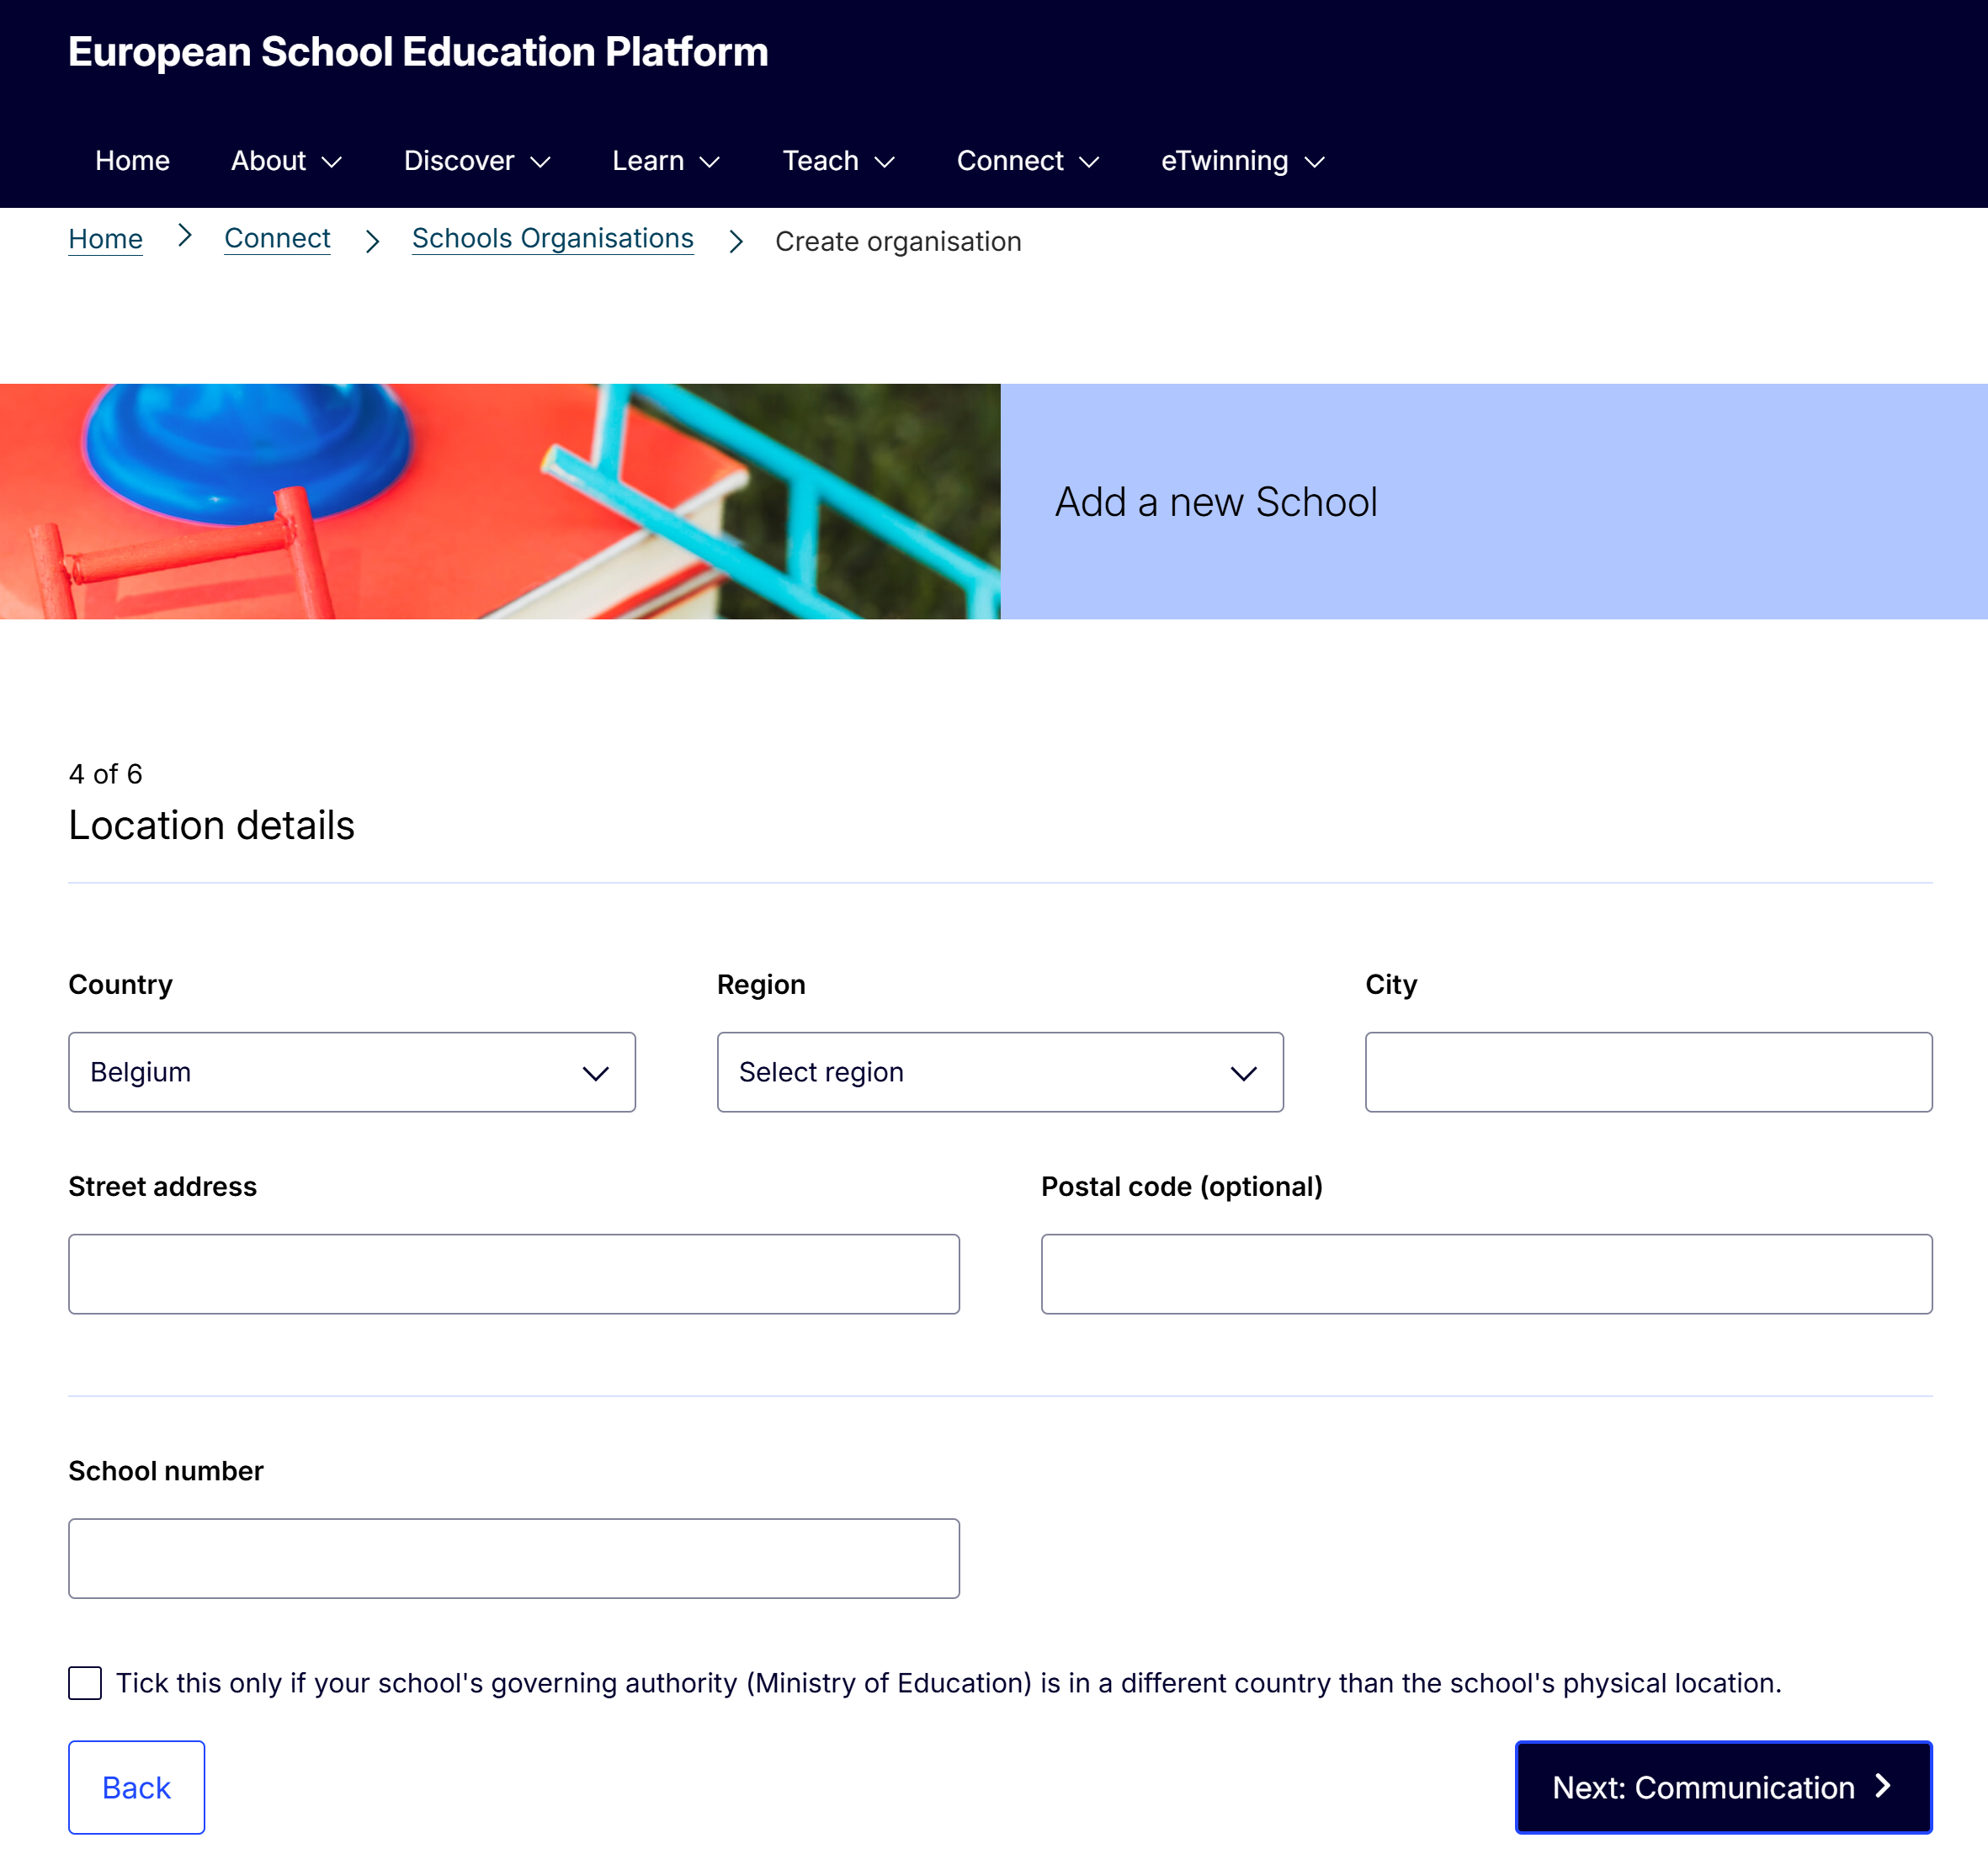Viewport: 1988px width, 1870px height.
Task: Follow the Connect breadcrumb link
Action: (277, 239)
